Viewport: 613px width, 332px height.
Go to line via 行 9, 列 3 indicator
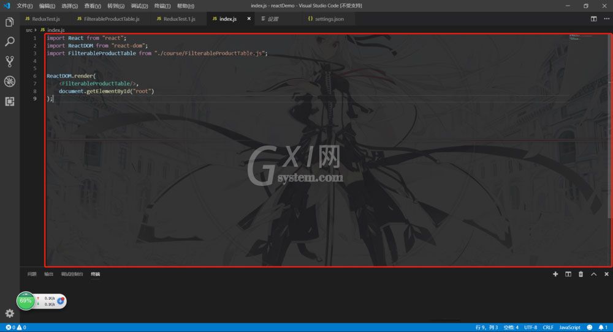coord(487,327)
